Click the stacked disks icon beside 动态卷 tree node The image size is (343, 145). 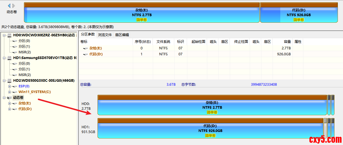pyautogui.click(x=9, y=98)
